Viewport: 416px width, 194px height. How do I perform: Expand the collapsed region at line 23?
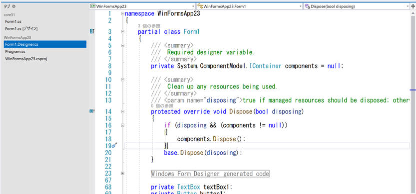point(122,174)
